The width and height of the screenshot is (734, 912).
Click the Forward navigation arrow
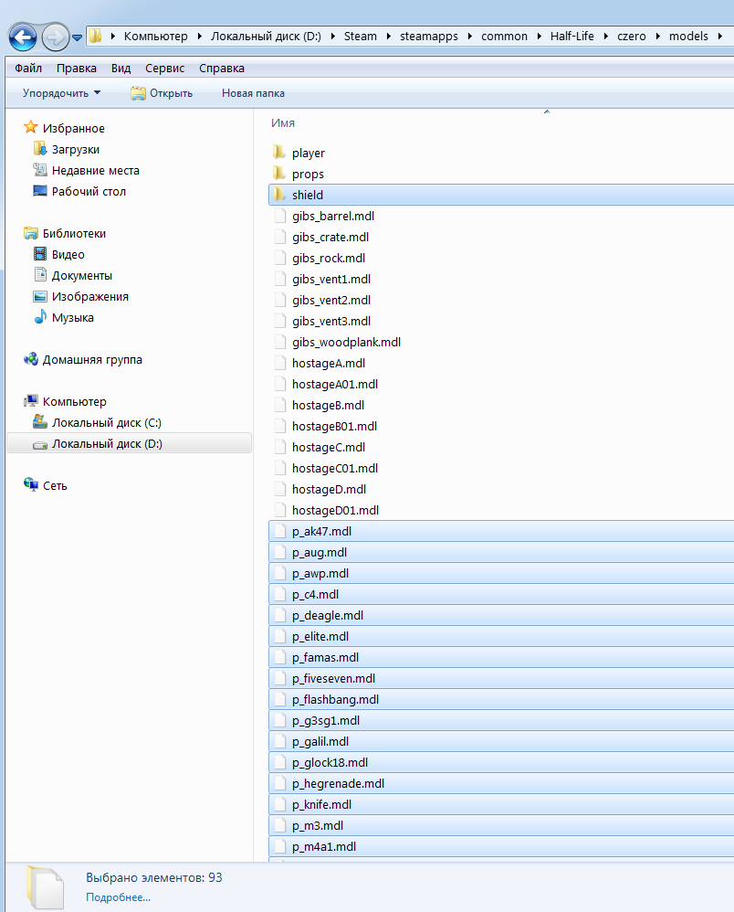(x=55, y=37)
